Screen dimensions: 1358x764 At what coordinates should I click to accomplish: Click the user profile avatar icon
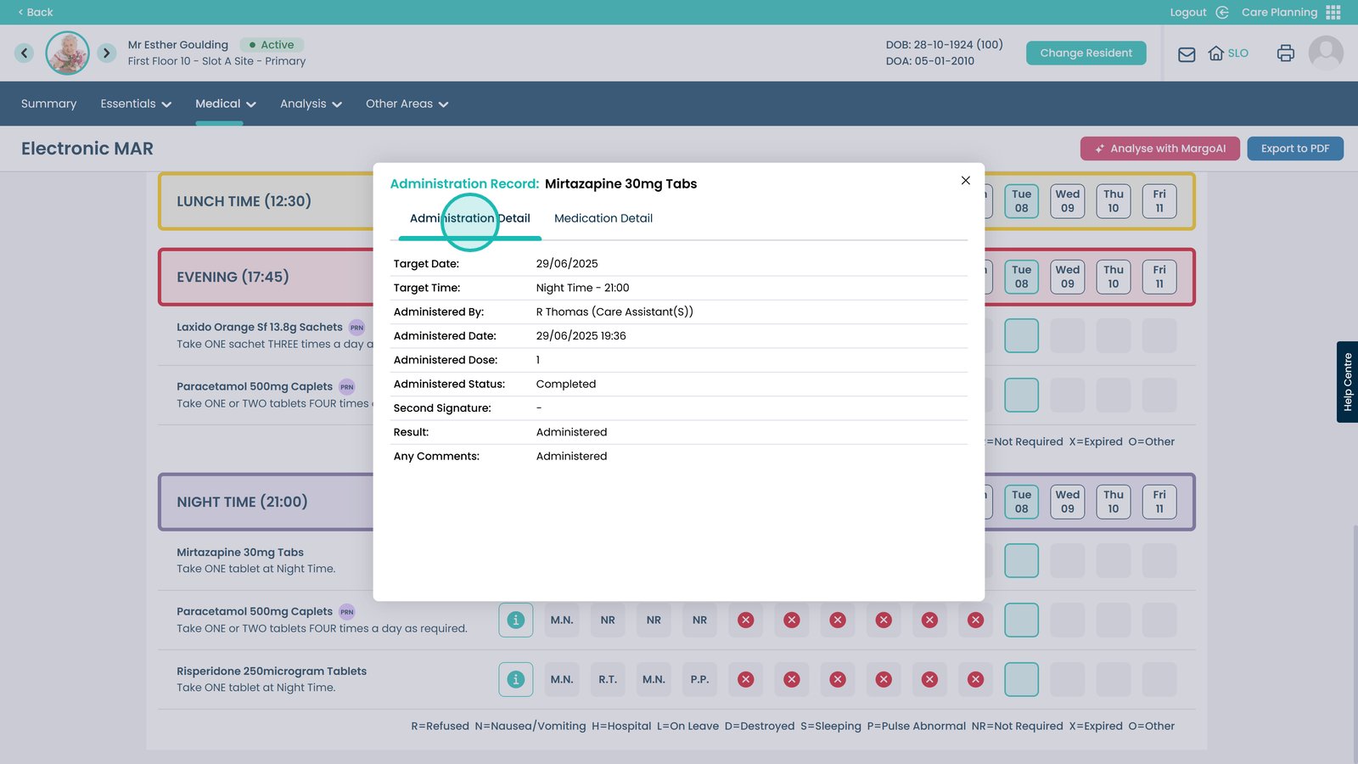pos(1325,53)
